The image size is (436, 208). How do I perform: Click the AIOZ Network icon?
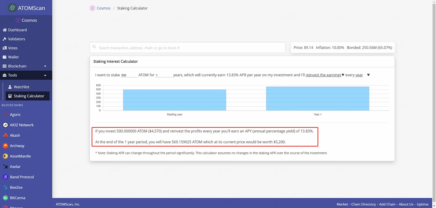(x=5, y=125)
